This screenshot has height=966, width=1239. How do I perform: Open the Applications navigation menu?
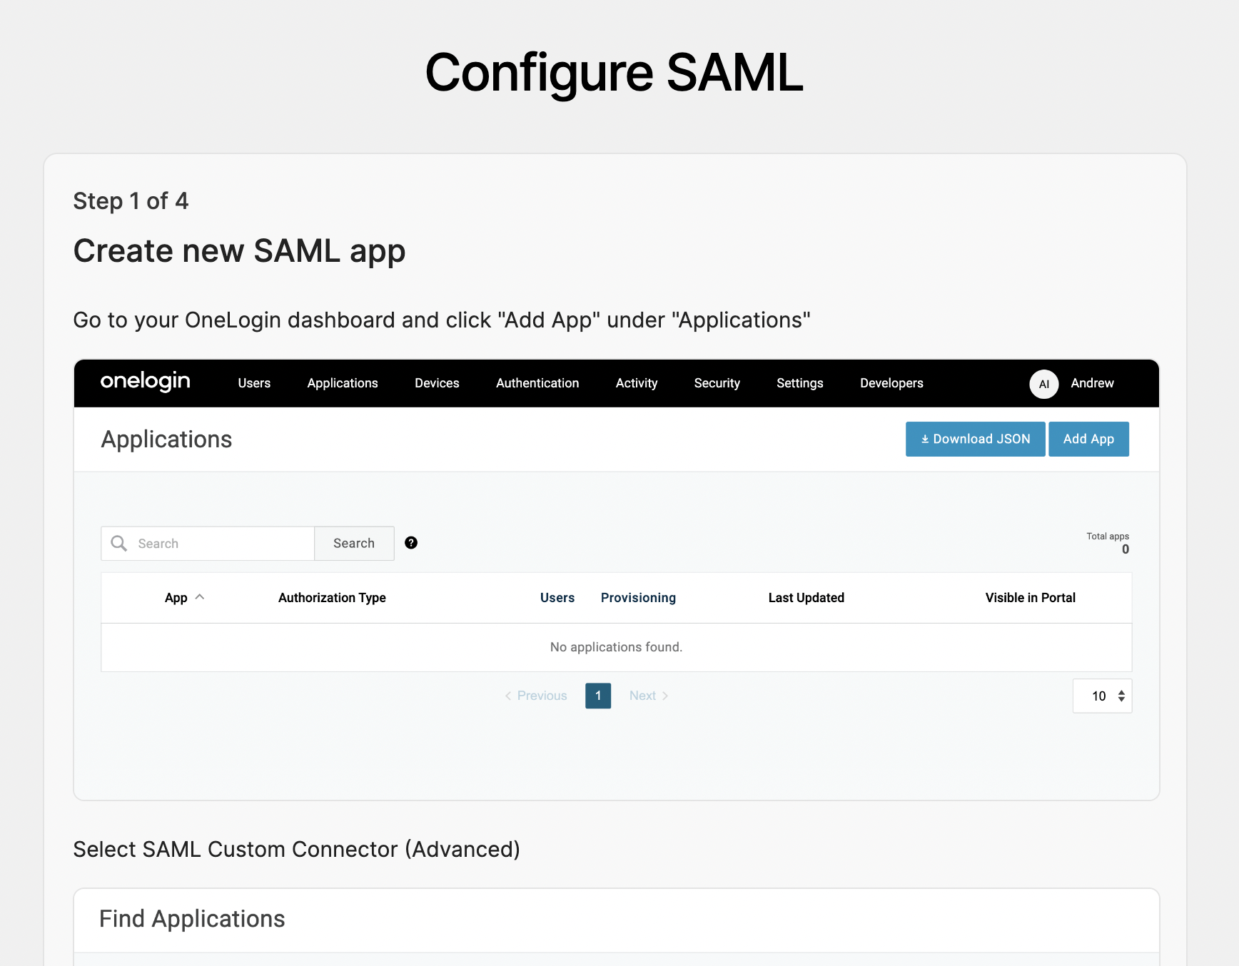tap(343, 383)
